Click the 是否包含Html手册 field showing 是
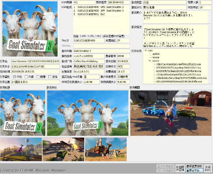 pyautogui.click(x=91, y=77)
